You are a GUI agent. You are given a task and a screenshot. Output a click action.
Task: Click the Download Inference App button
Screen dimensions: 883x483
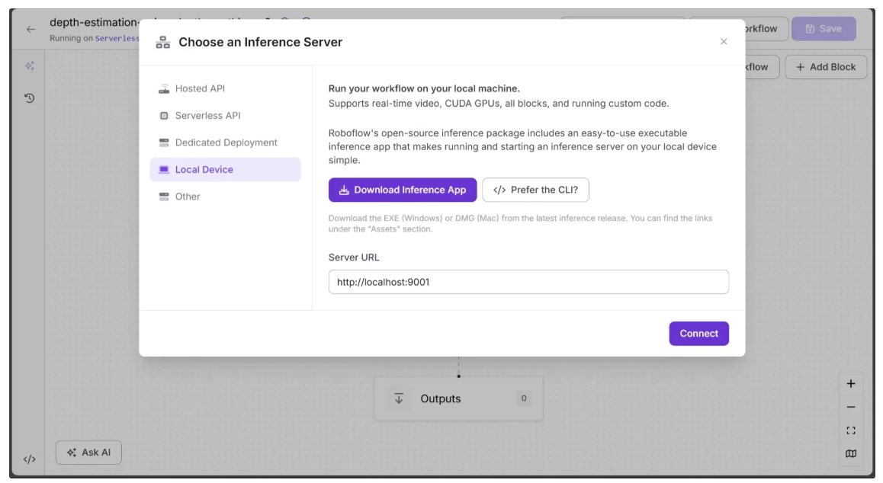pyautogui.click(x=403, y=190)
